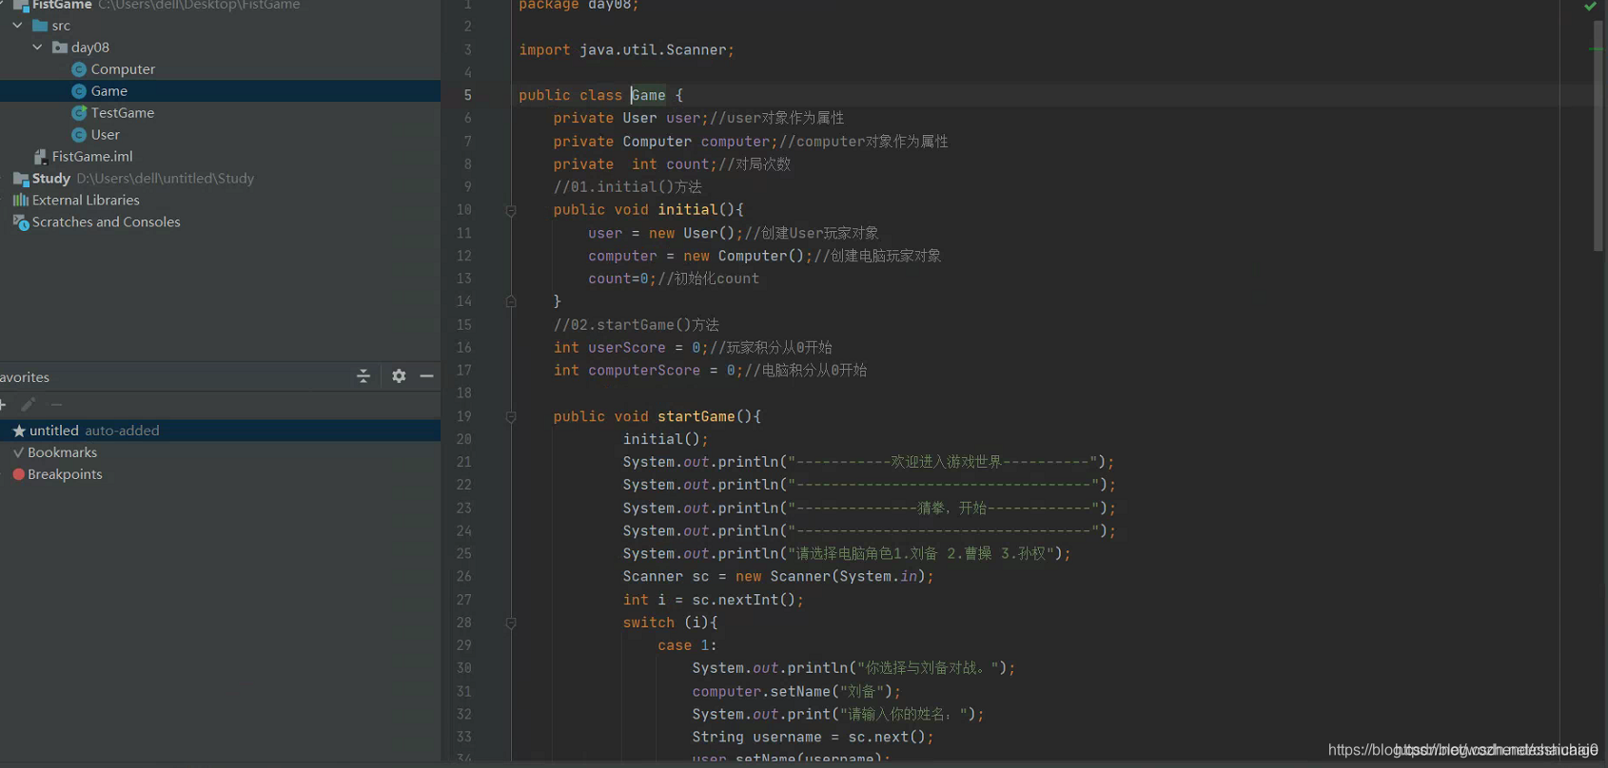
Task: Click the TestGame runnable class icon
Action: (79, 113)
